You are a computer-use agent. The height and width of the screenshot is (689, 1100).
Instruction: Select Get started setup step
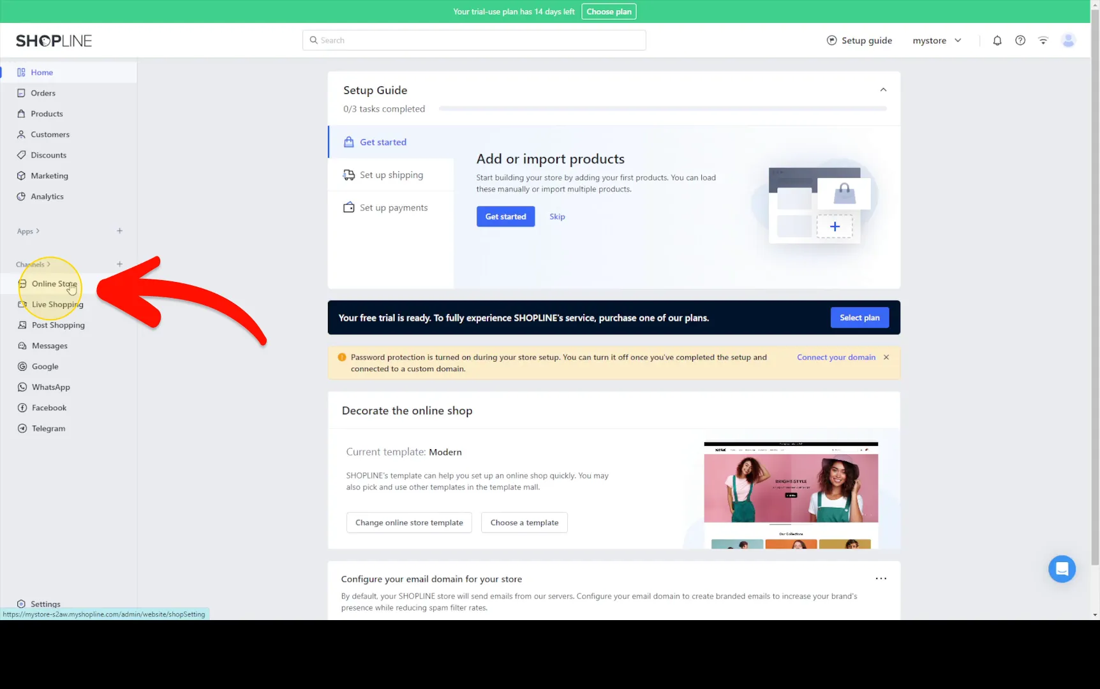click(x=391, y=142)
